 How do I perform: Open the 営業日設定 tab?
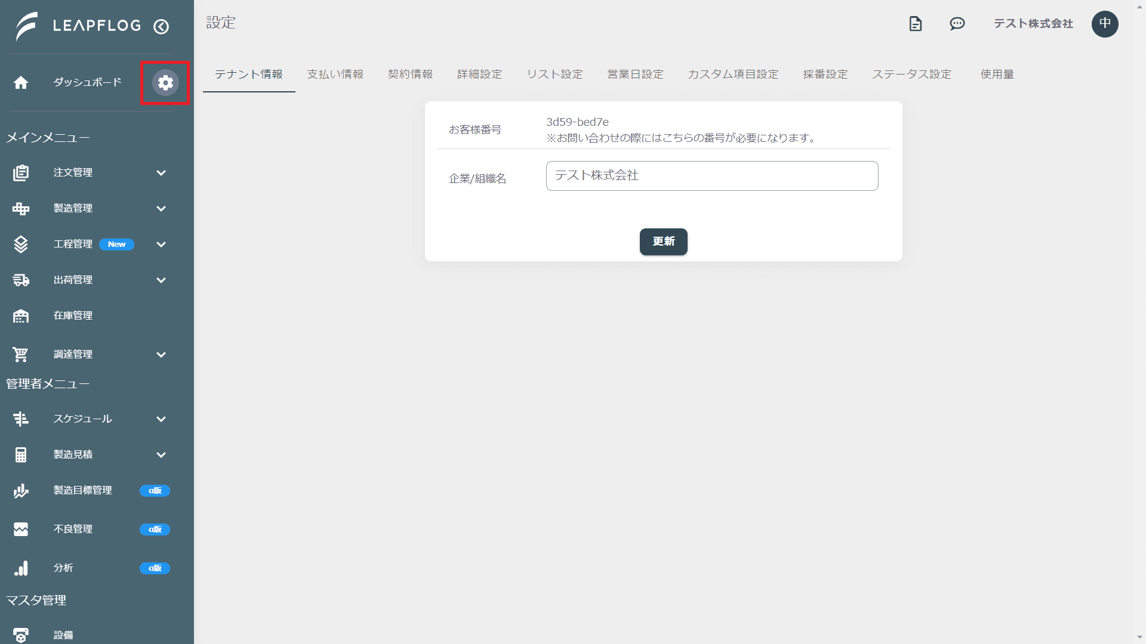click(x=636, y=75)
